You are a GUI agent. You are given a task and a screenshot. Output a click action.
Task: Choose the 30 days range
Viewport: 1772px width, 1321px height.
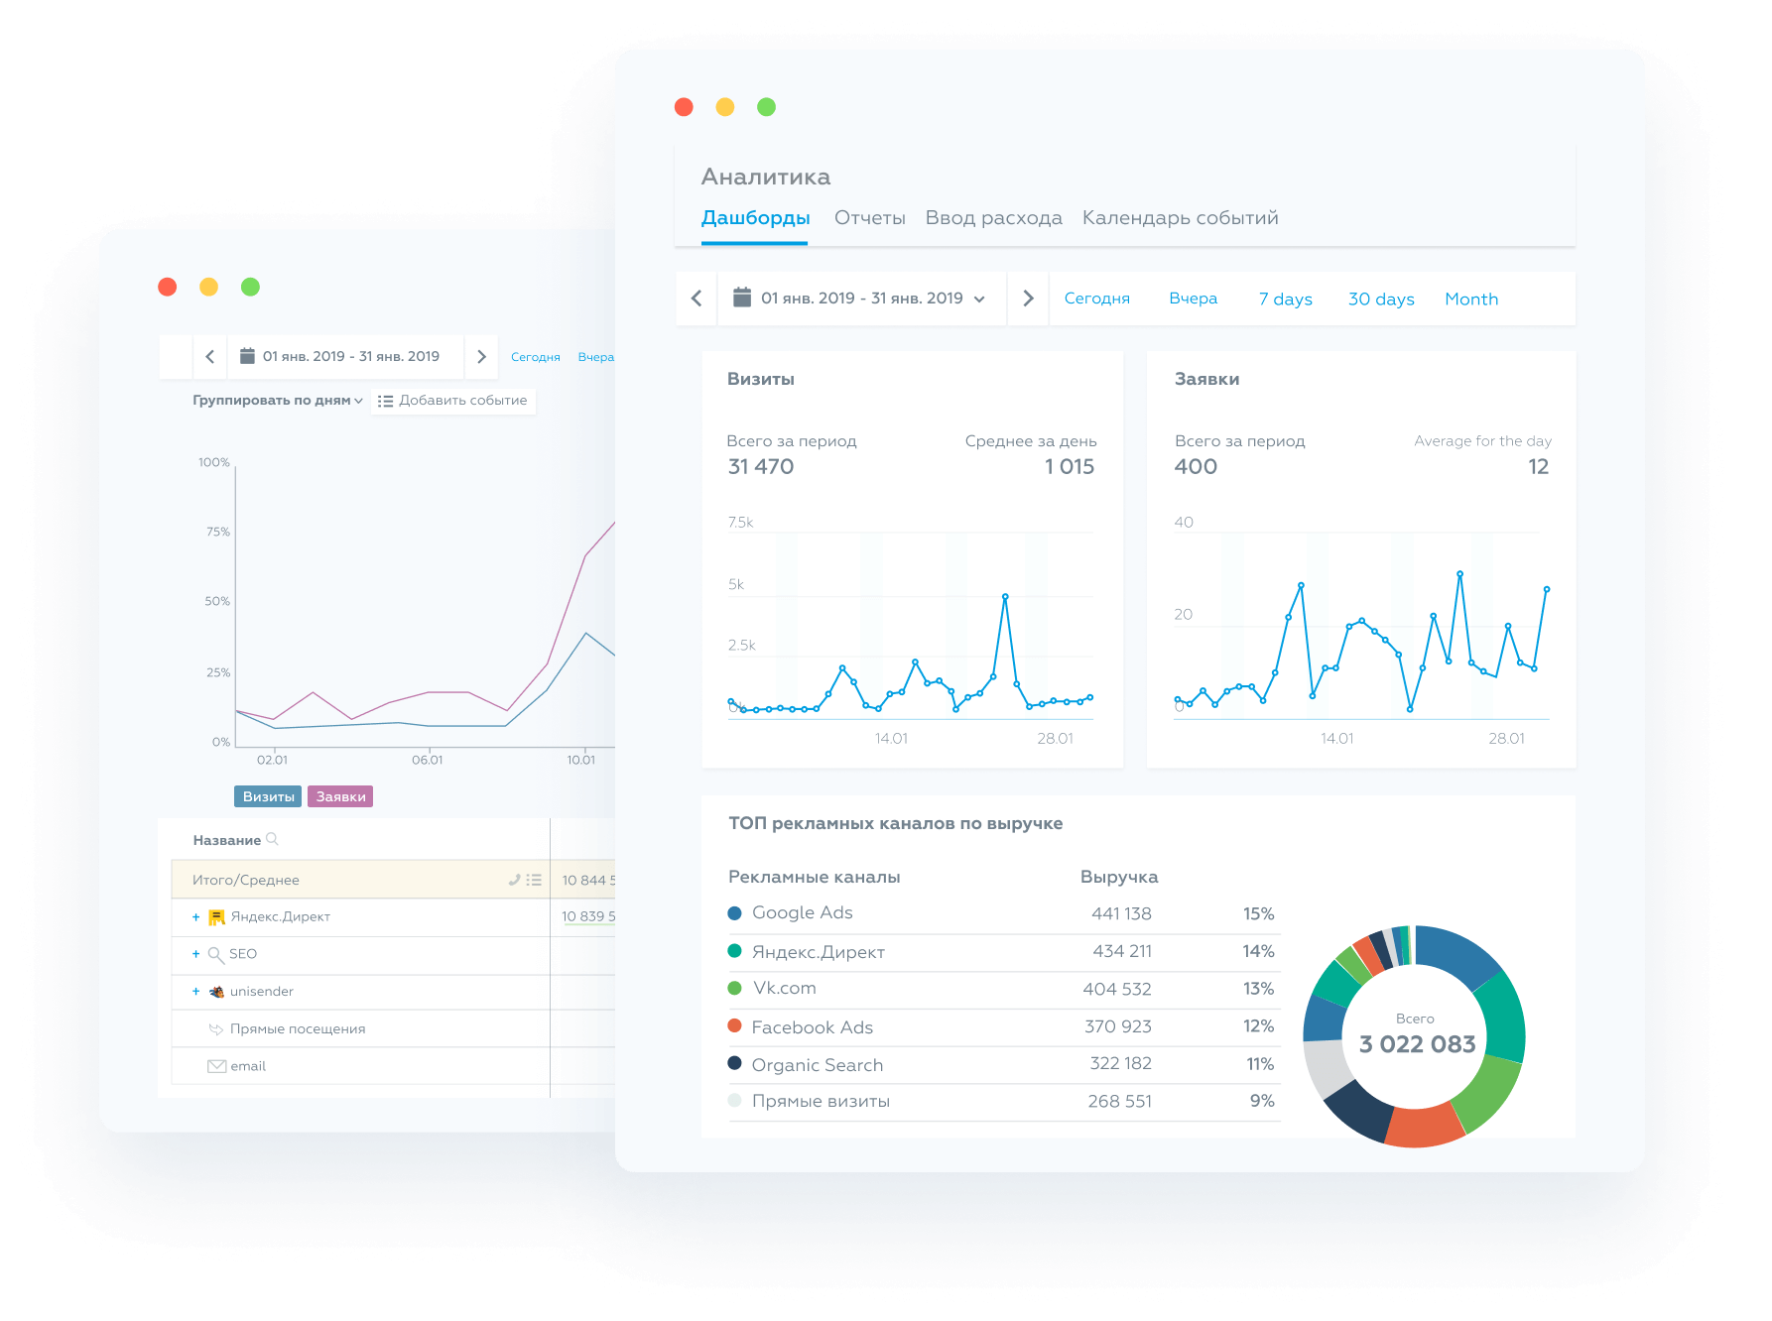tap(1381, 300)
